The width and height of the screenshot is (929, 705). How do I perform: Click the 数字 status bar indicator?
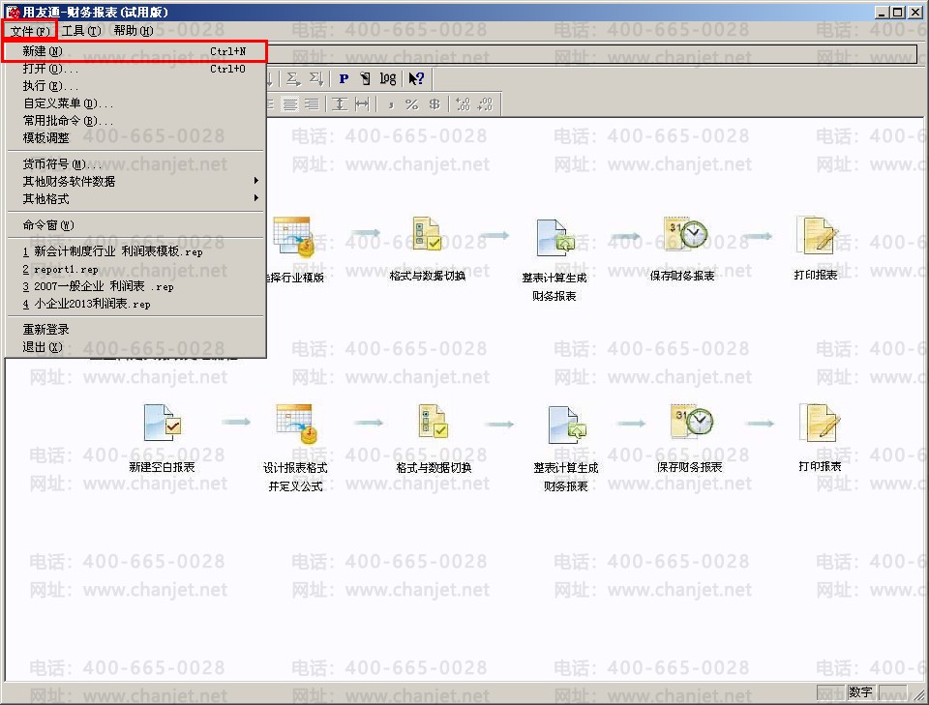point(861,692)
